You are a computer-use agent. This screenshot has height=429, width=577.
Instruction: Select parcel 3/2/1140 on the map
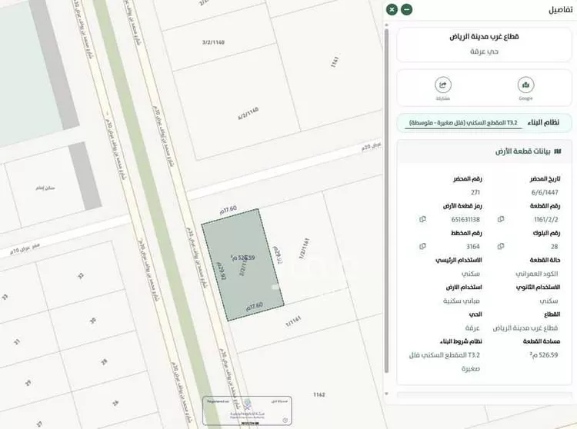click(213, 42)
